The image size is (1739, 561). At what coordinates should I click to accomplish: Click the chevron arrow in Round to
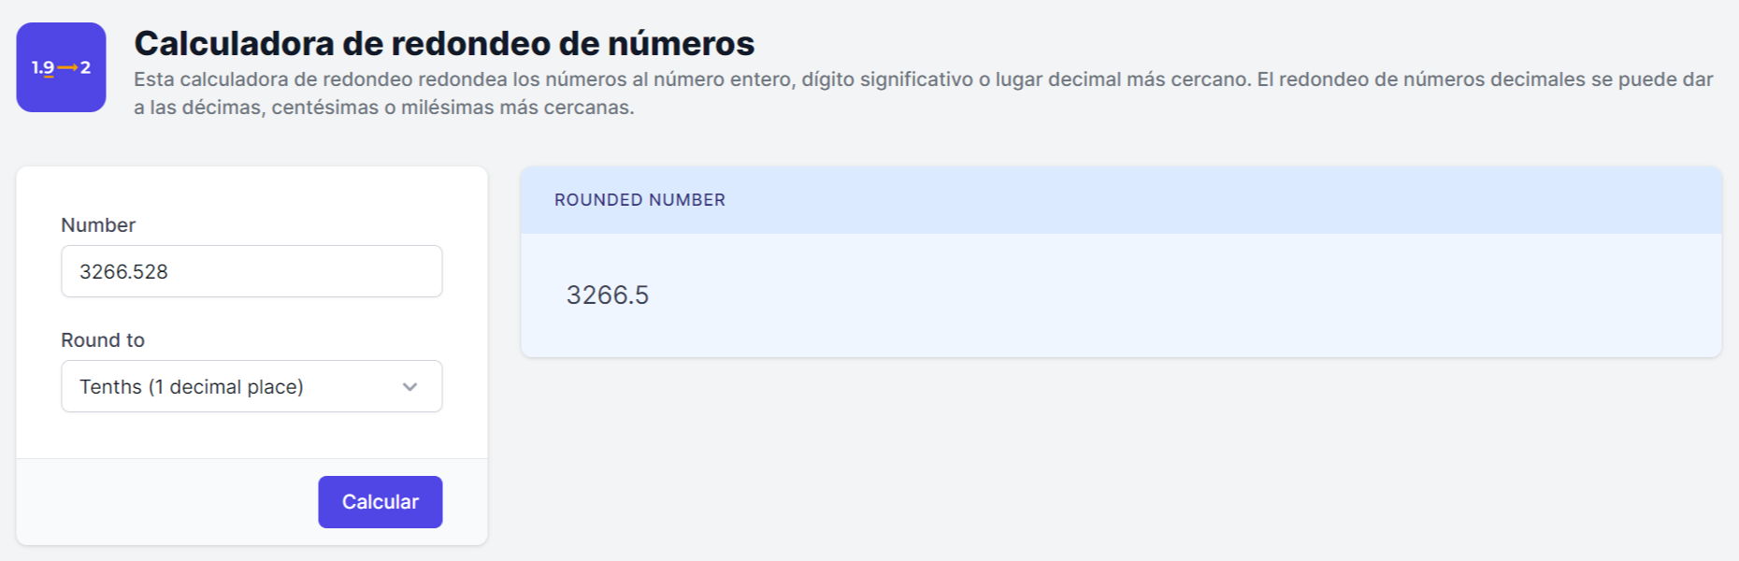pos(410,387)
